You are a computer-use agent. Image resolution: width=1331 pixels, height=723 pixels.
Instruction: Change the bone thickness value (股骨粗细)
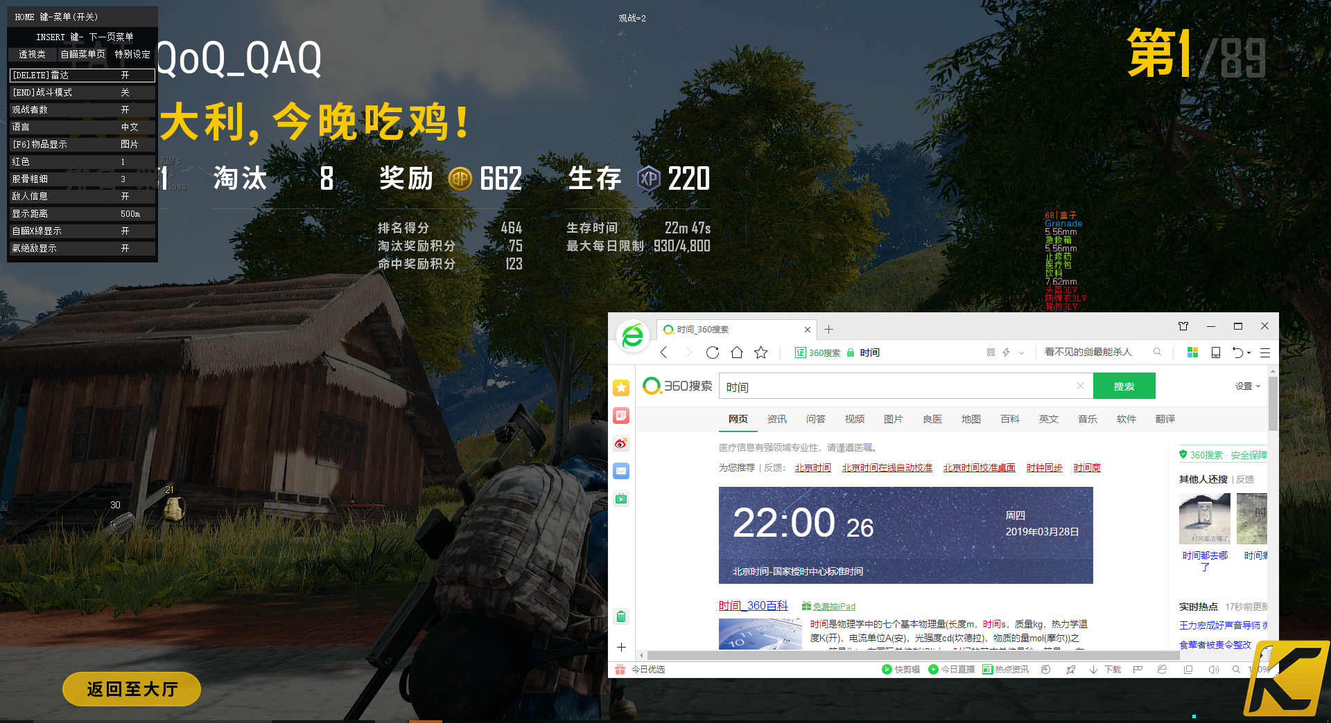click(82, 179)
